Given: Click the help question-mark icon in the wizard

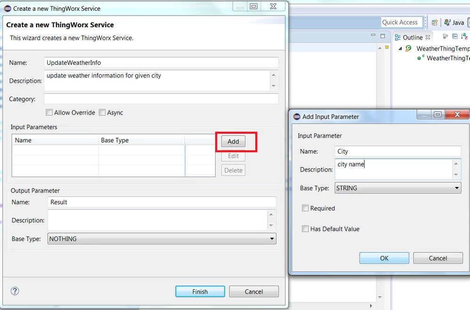Looking at the screenshot, I should [x=15, y=291].
